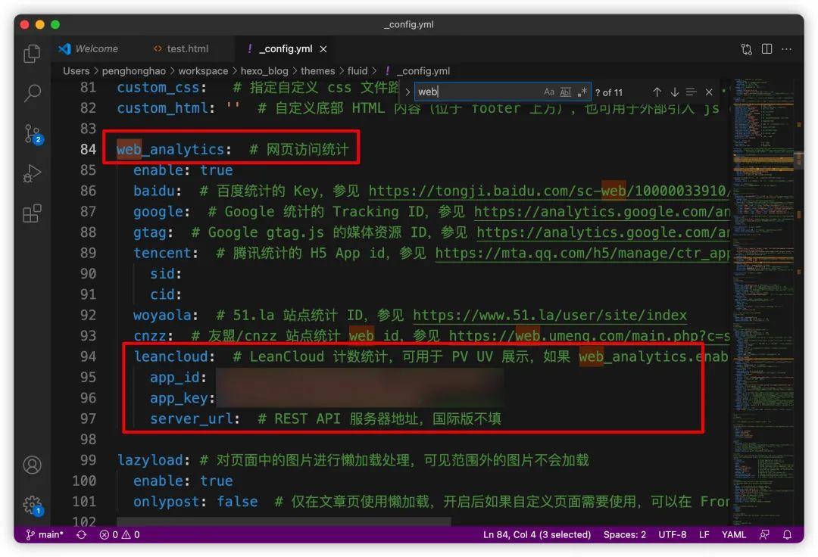Click the 'leancloud' key on line 94
The image size is (818, 557).
(x=170, y=357)
